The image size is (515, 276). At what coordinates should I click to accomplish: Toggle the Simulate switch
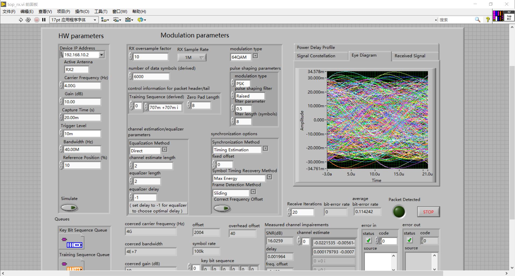(69, 208)
